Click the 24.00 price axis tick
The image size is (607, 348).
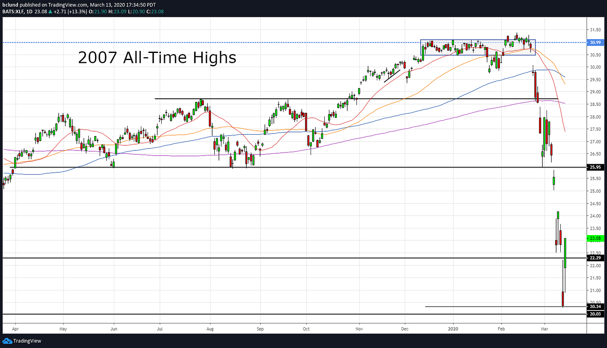[595, 216]
